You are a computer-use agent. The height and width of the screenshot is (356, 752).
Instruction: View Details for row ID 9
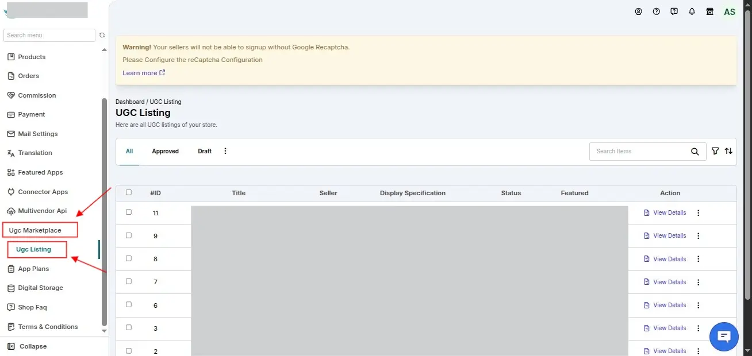665,235
